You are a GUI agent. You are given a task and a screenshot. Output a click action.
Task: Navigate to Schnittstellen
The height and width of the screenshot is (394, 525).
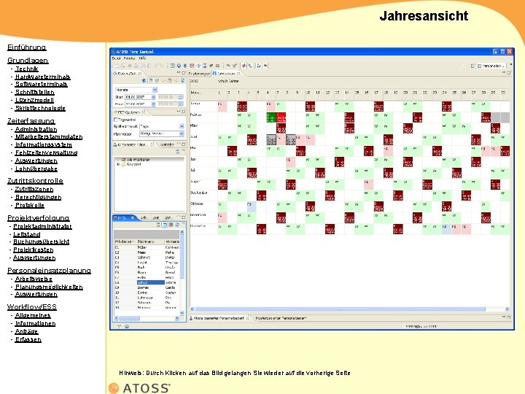pyautogui.click(x=34, y=92)
